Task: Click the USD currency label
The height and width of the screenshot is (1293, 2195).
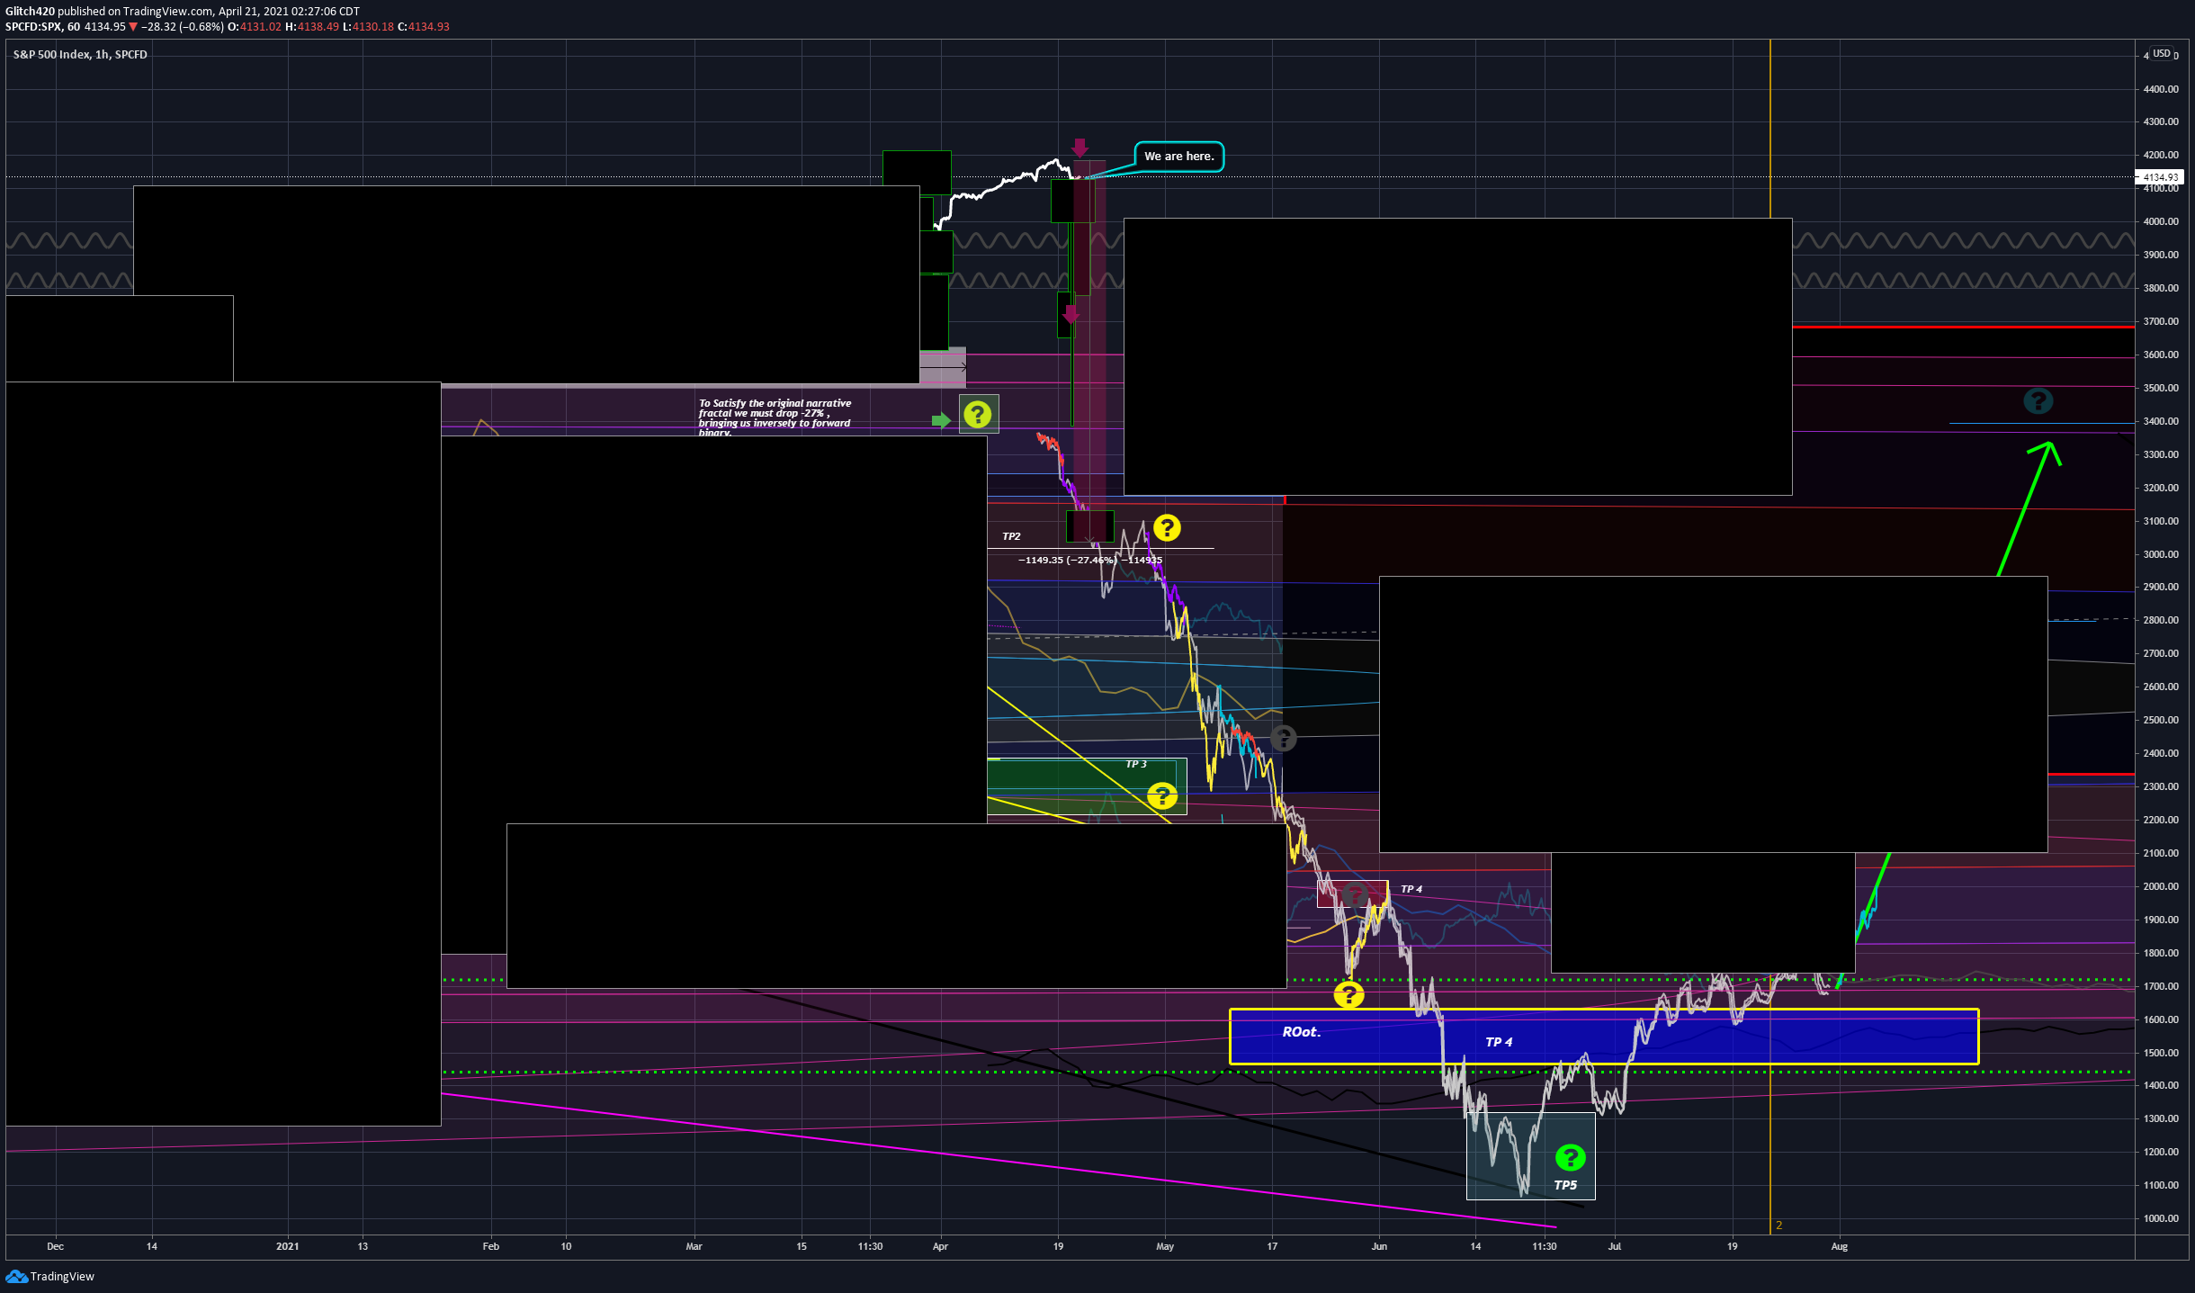Action: click(2161, 54)
